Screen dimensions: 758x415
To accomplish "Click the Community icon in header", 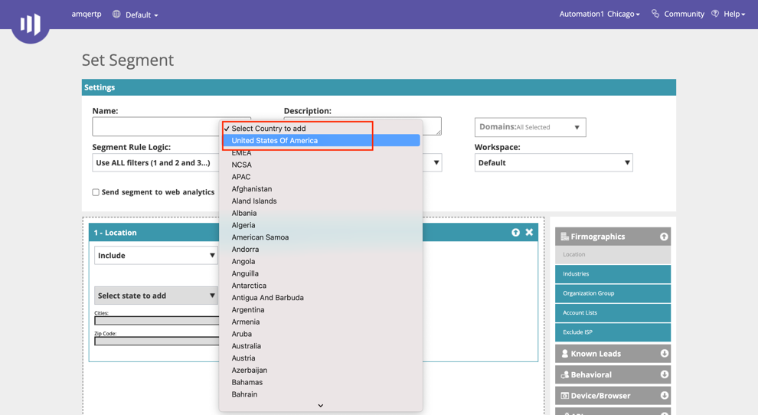I will (655, 14).
